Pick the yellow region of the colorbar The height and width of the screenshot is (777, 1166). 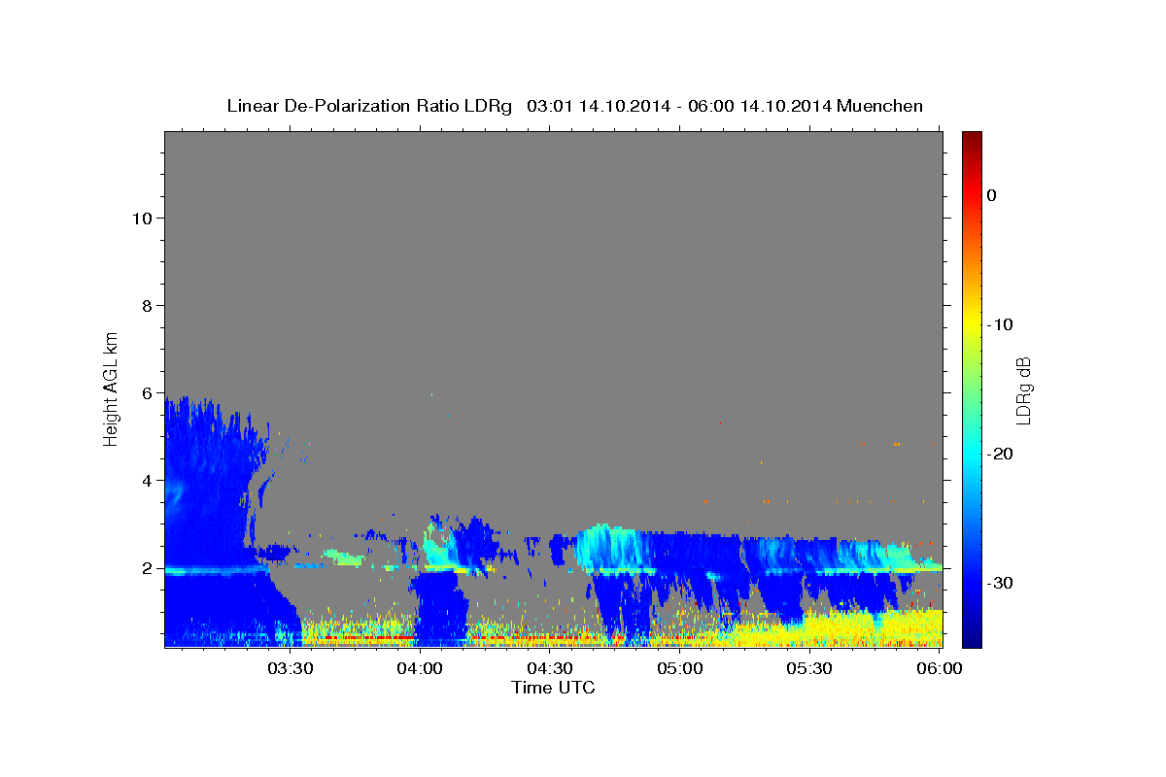(972, 325)
